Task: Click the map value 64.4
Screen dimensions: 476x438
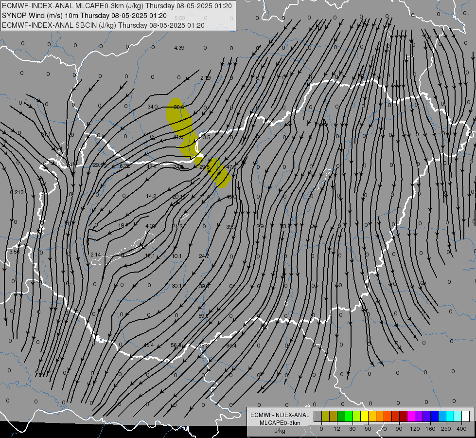Action: [x=231, y=346]
